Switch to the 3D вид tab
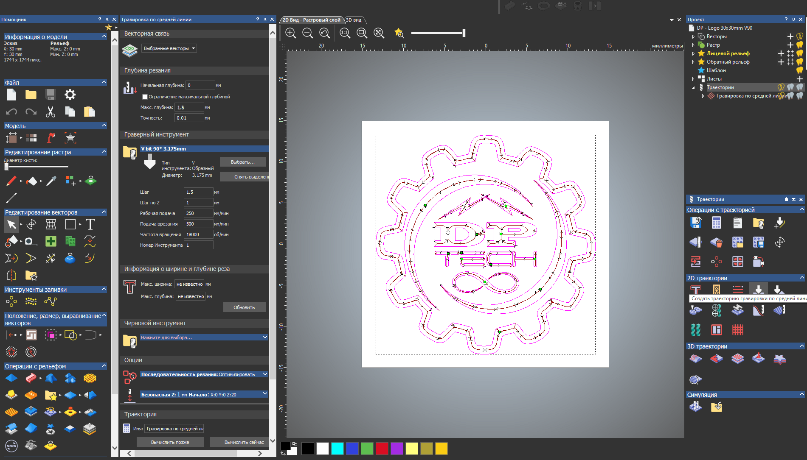Image resolution: width=807 pixels, height=460 pixels. 354,20
